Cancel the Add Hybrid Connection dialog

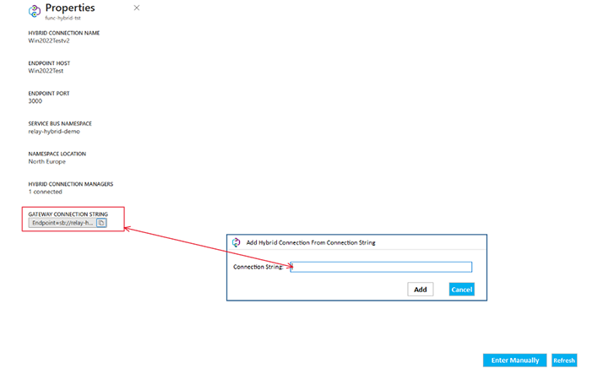click(462, 290)
